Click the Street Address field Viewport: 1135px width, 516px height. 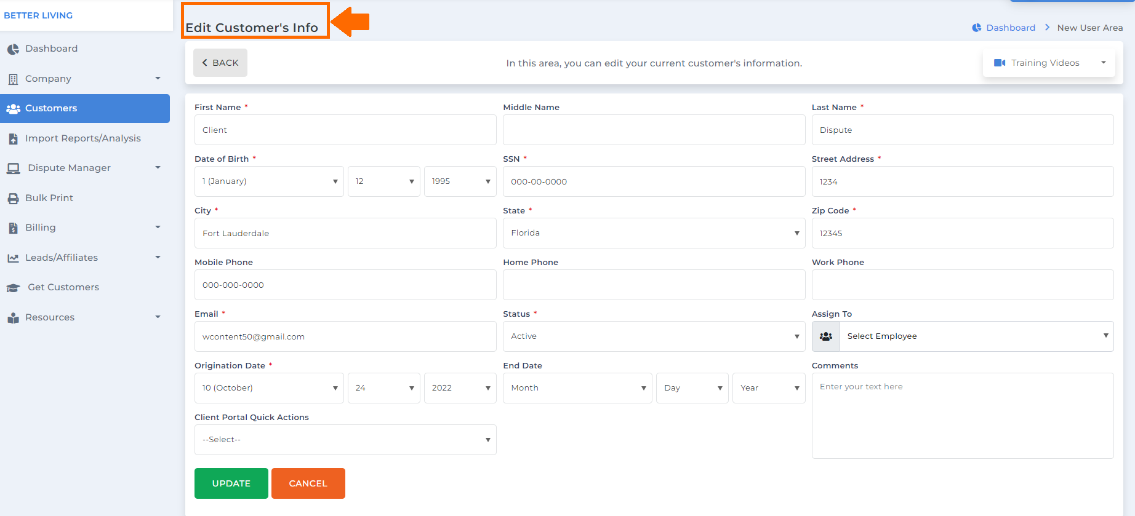pos(963,181)
